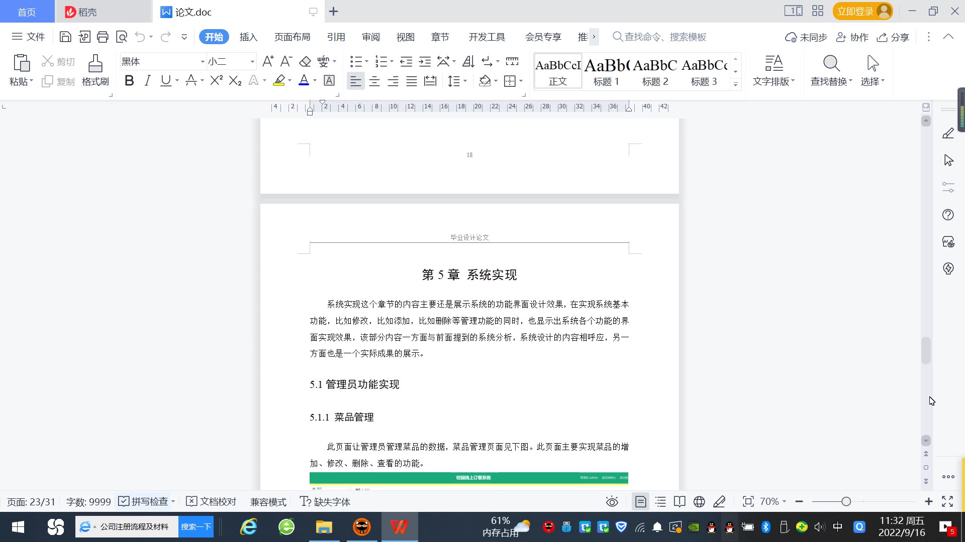This screenshot has width=965, height=542.
Task: Toggle italic formatting
Action: pos(147,81)
